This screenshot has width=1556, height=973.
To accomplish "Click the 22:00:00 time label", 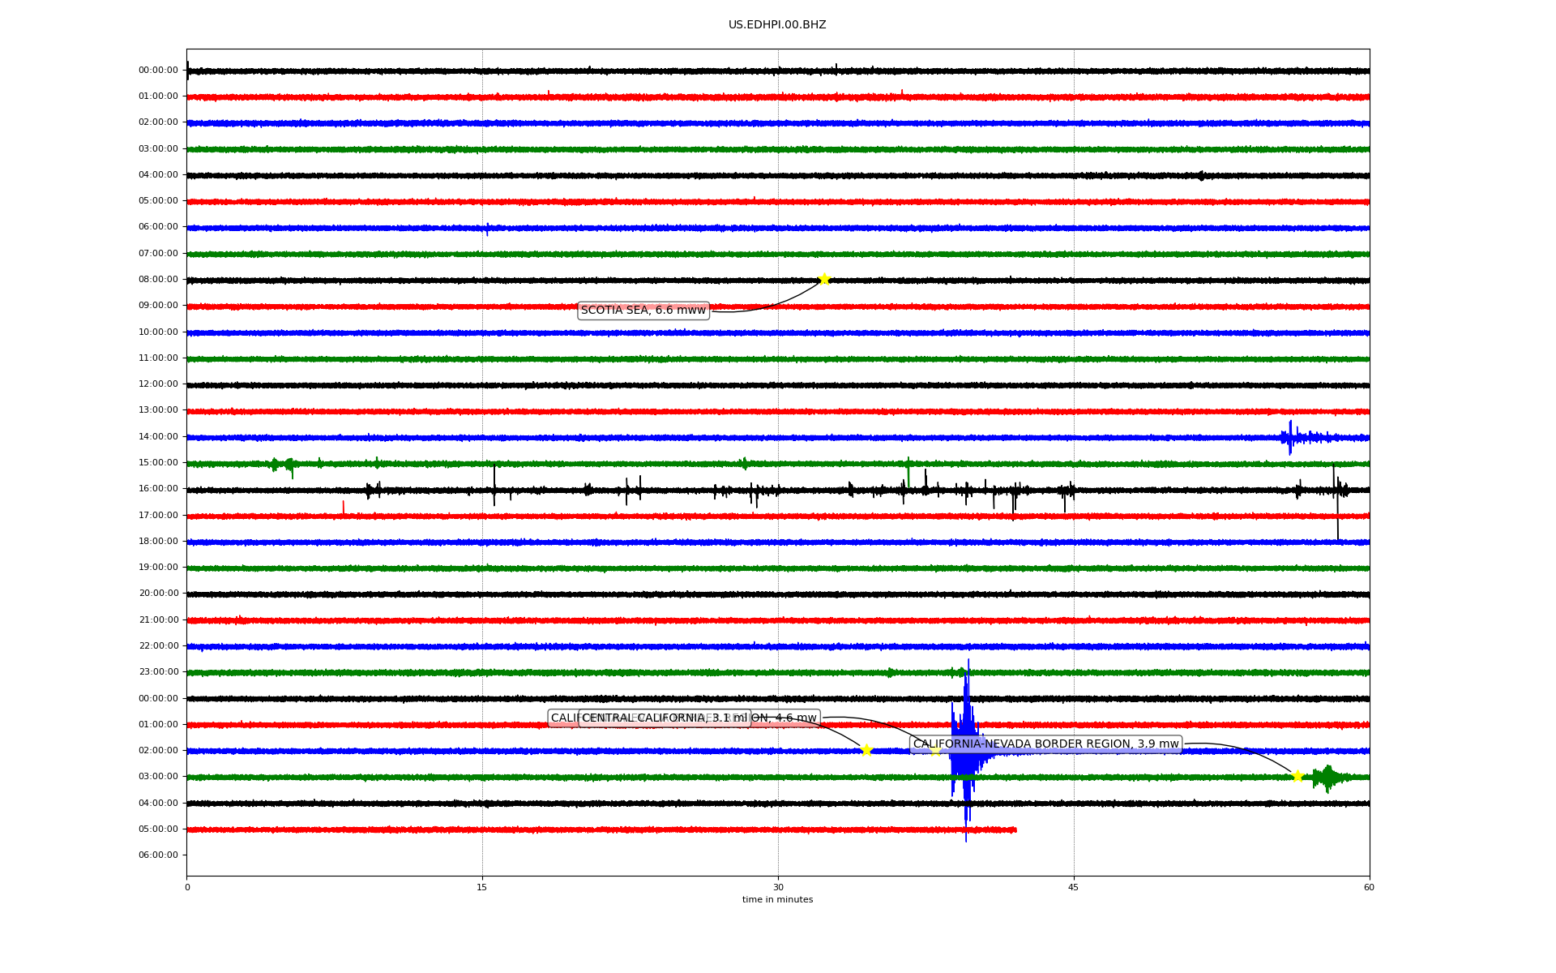I will point(158,646).
